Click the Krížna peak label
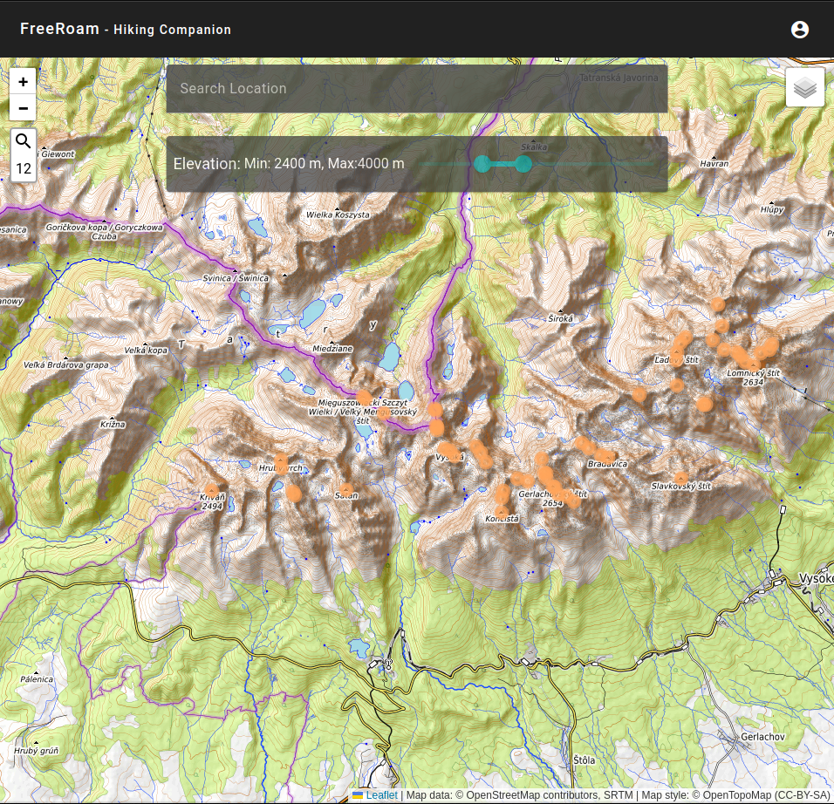 (x=113, y=425)
